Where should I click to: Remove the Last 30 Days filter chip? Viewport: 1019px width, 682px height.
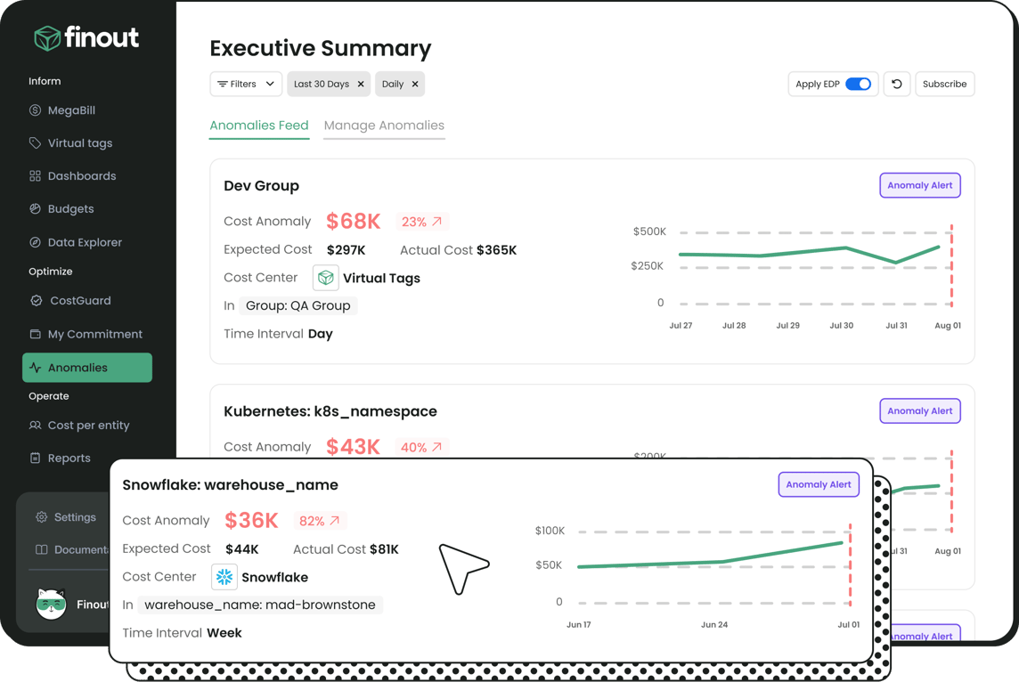click(361, 85)
